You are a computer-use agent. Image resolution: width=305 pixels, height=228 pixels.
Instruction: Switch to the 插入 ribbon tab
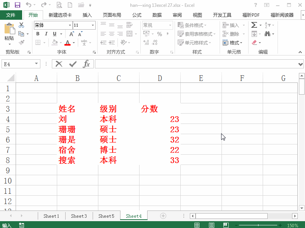pos(87,15)
